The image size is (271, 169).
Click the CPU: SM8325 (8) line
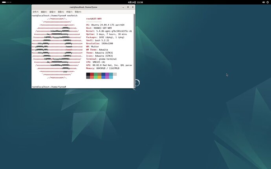click(95, 62)
